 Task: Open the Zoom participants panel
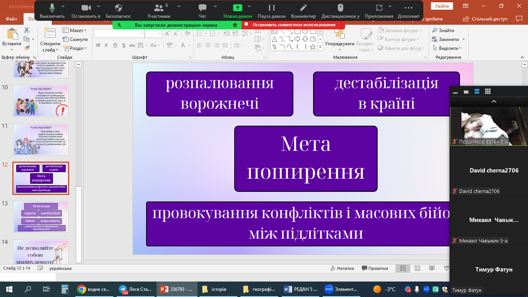pos(158,9)
